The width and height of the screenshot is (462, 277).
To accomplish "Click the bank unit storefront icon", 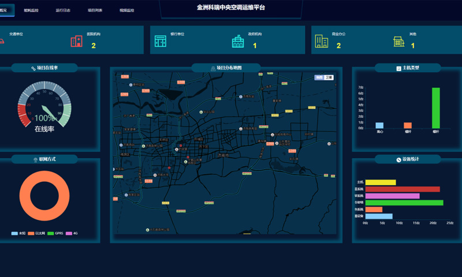I will pyautogui.click(x=160, y=42).
